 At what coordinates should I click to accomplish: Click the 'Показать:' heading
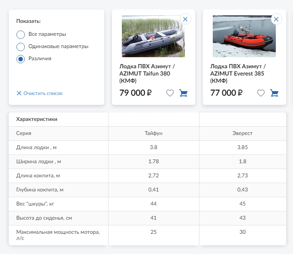point(28,21)
